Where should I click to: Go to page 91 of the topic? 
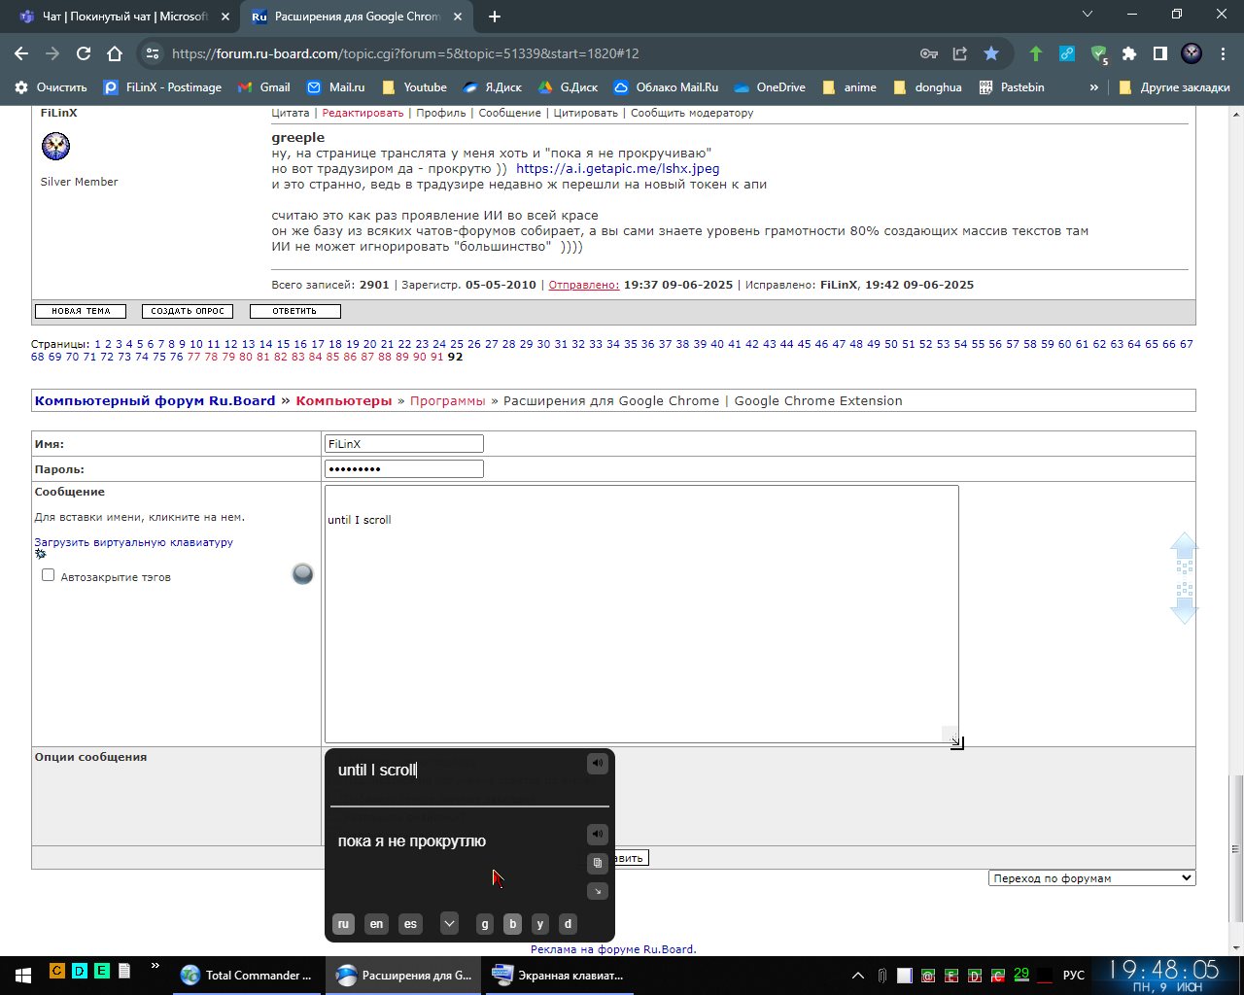pos(436,357)
